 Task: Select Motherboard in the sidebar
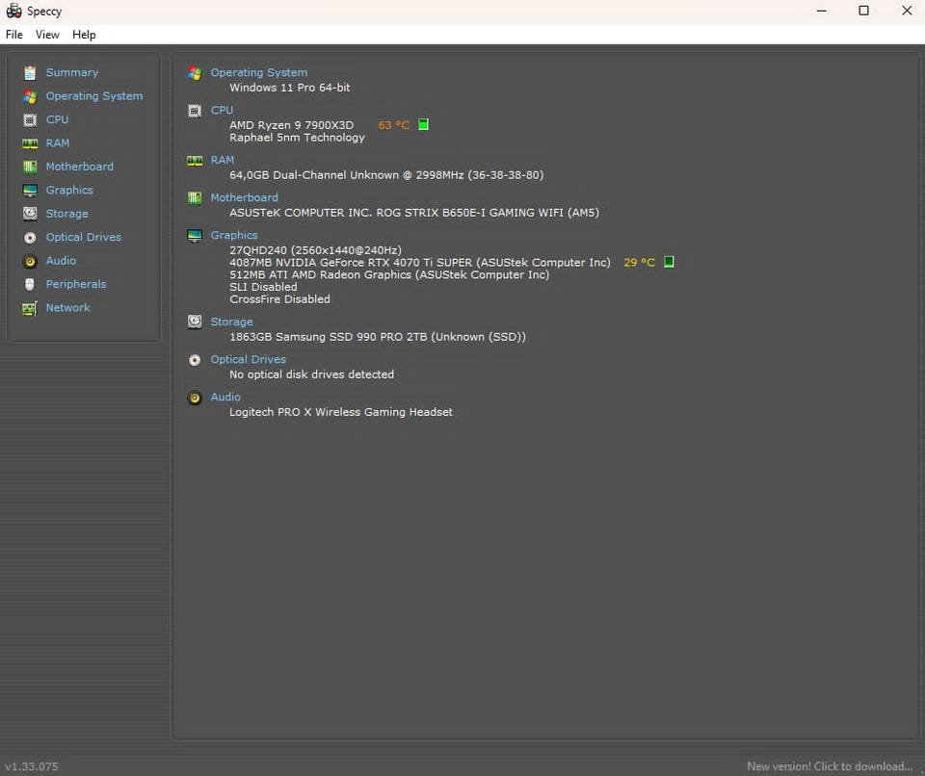[x=80, y=167]
